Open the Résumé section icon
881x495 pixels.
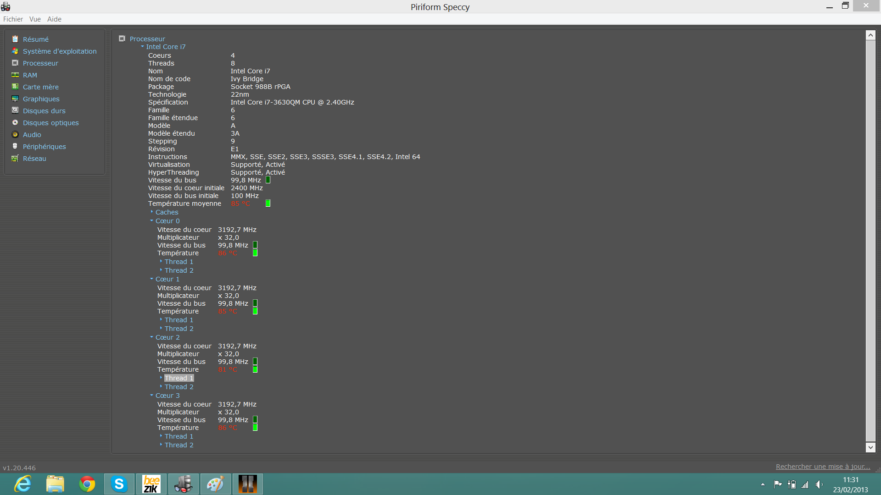pyautogui.click(x=15, y=39)
